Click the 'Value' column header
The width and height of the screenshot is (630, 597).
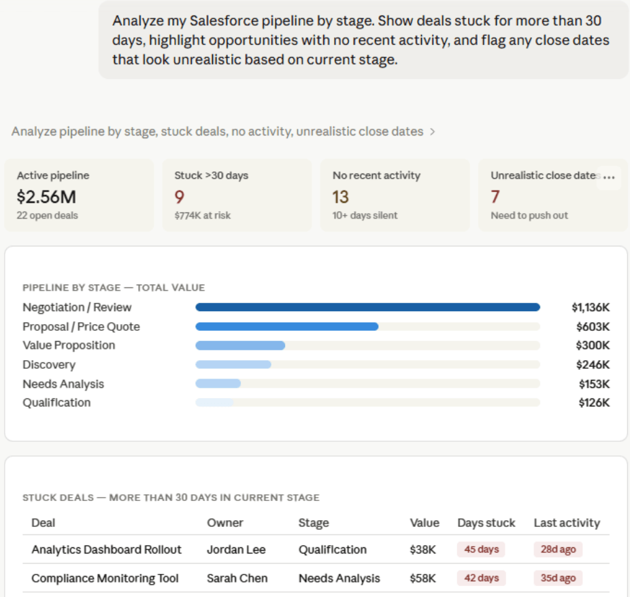[x=425, y=523]
